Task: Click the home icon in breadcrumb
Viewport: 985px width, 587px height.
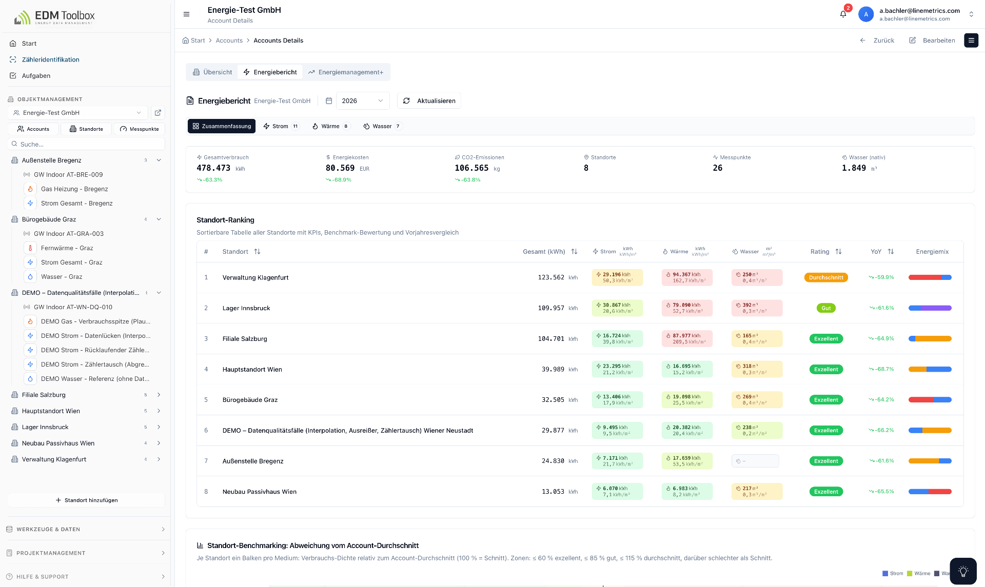Action: [x=186, y=41]
